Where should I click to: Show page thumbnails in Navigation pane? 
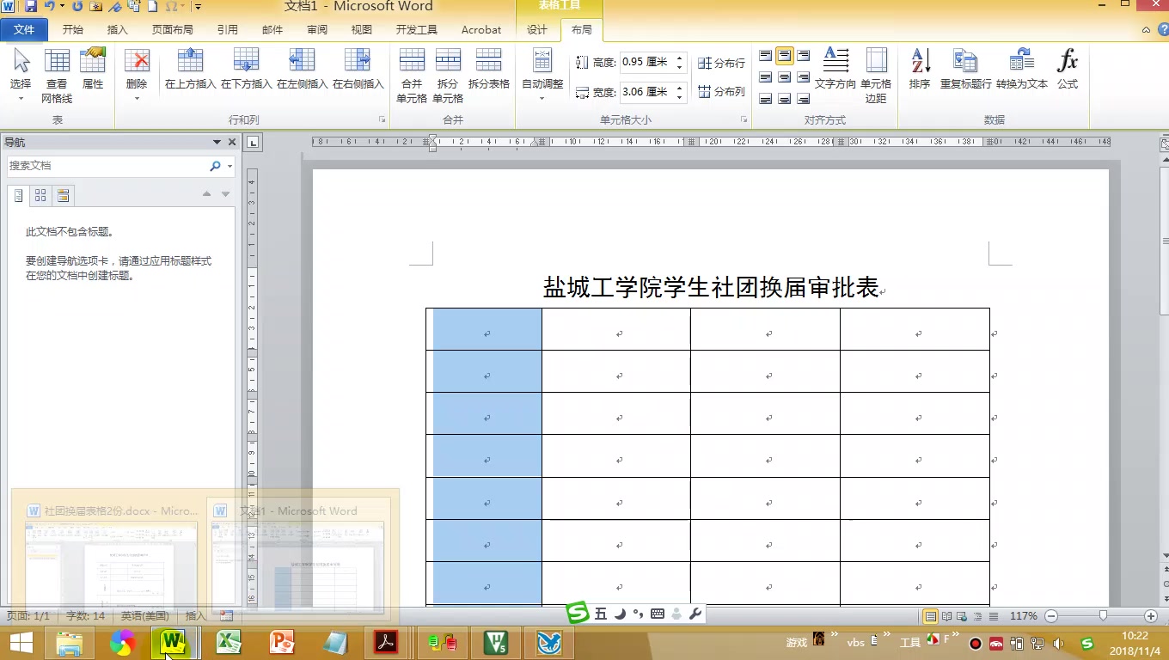40,196
